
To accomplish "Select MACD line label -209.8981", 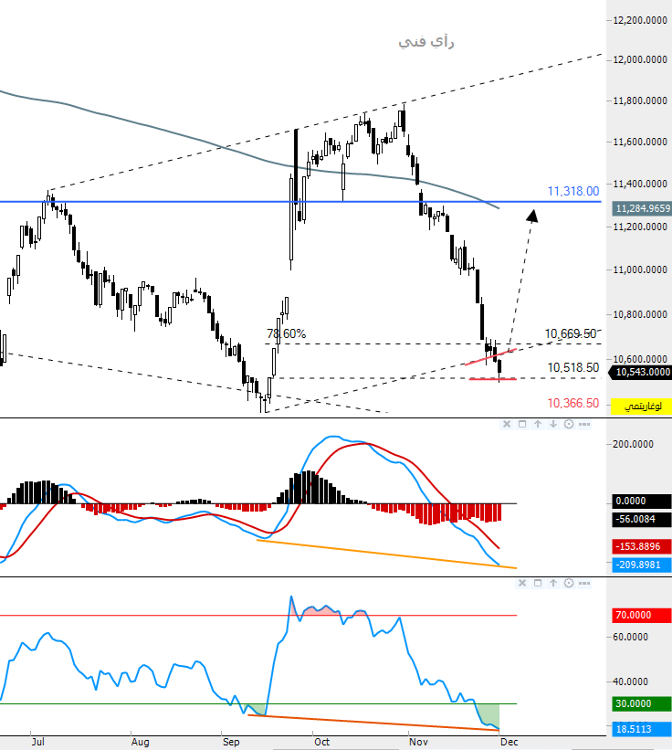I will pyautogui.click(x=642, y=565).
